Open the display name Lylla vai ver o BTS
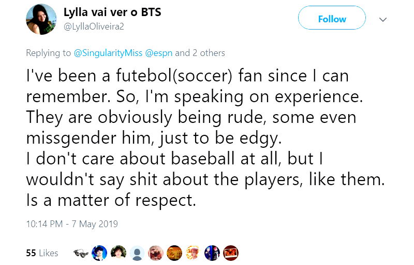 [x=112, y=12]
